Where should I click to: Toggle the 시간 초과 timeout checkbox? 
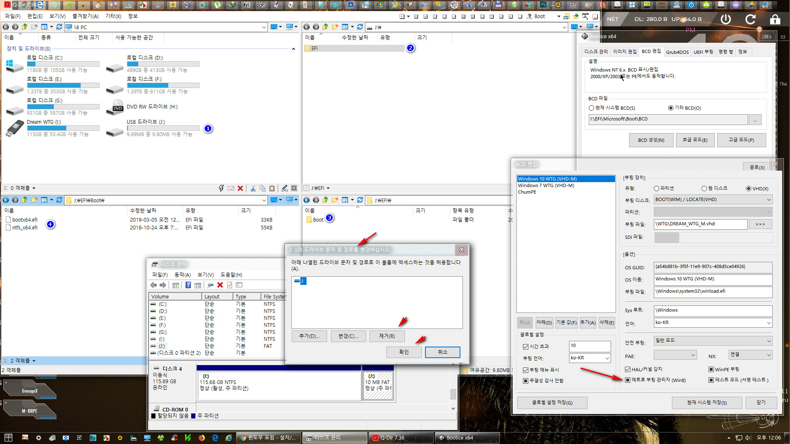point(525,347)
